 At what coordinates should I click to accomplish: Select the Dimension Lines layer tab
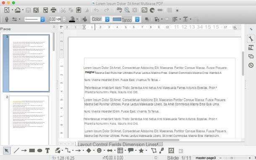coord(140,144)
